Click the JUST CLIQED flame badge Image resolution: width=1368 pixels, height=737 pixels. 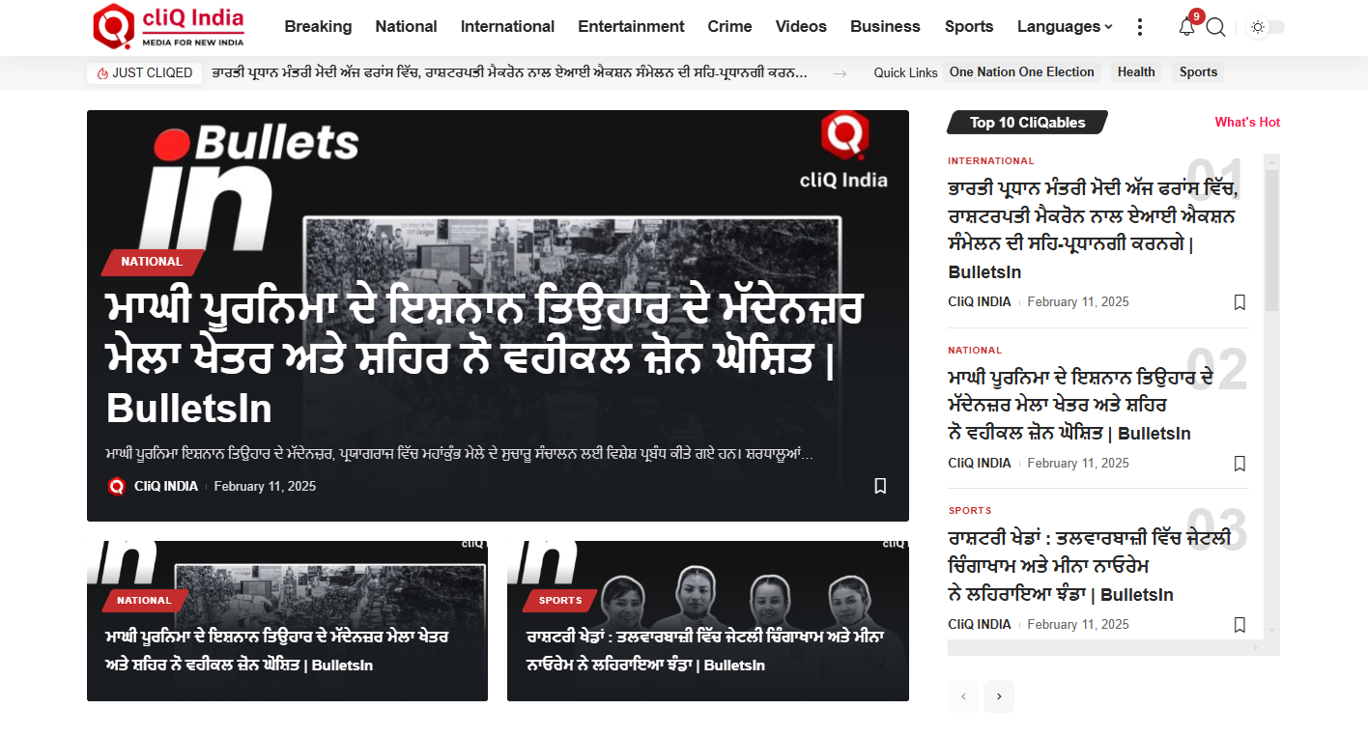click(x=145, y=72)
